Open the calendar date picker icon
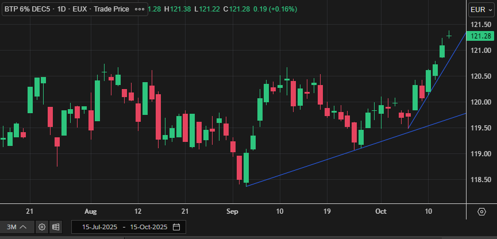Screen dimensions: 497x239 [176, 227]
